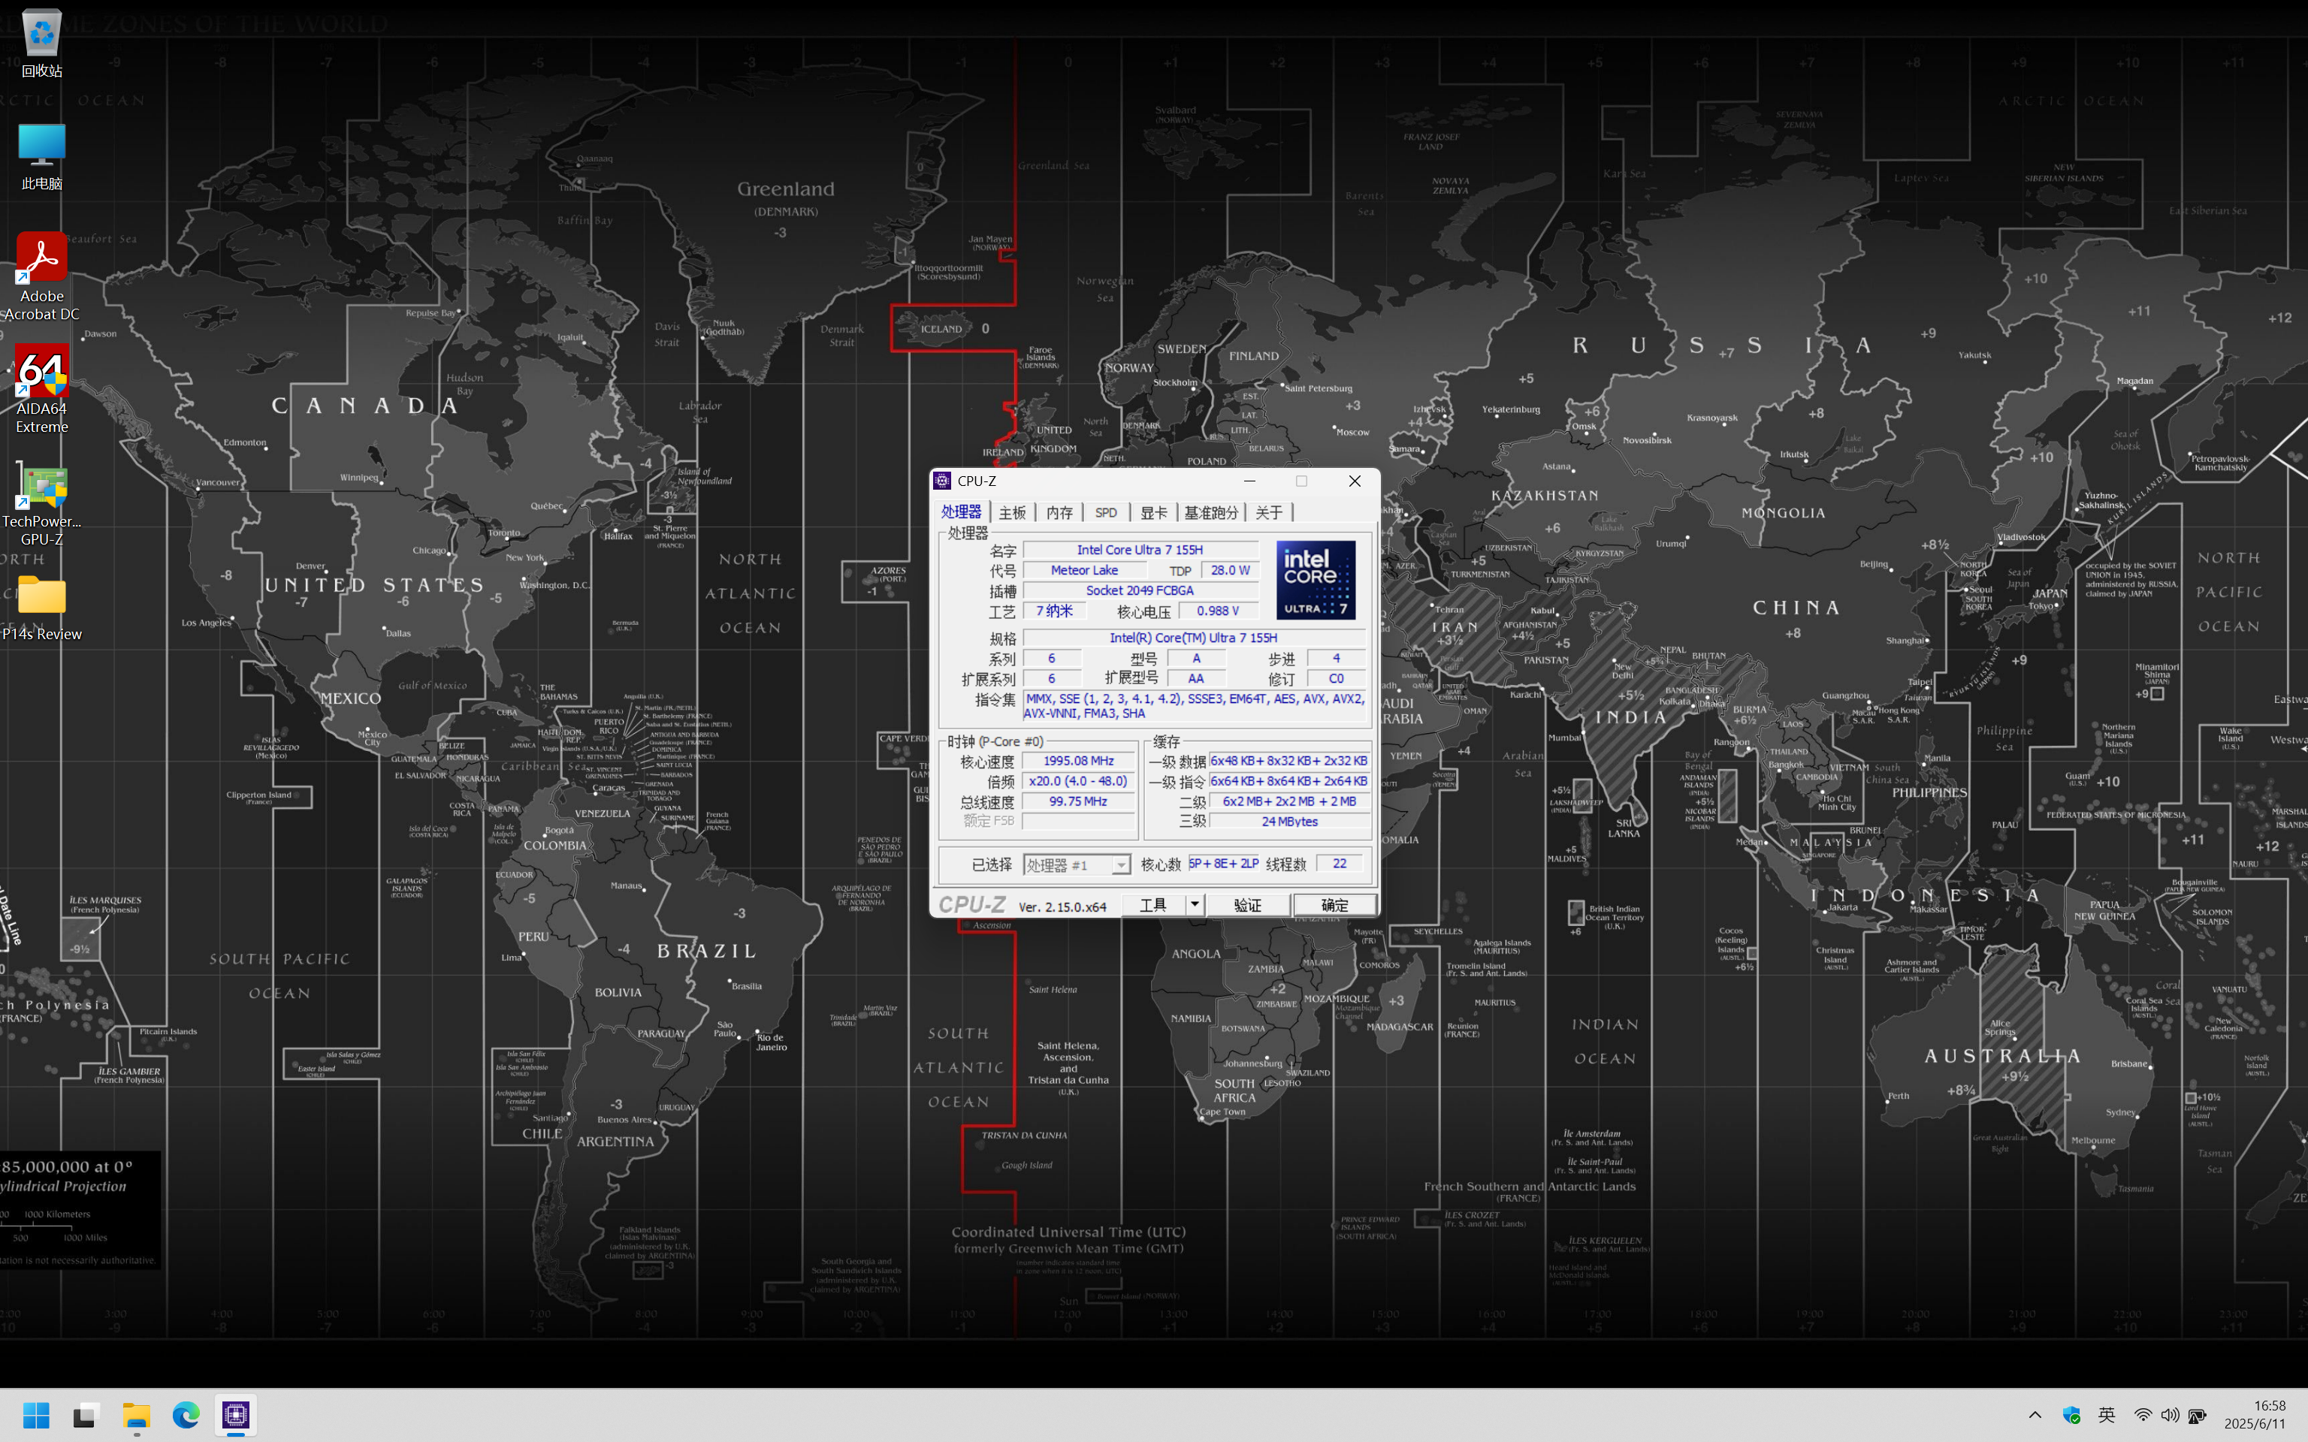
Task: Switch to the 处理器 (CPU) tab
Action: pyautogui.click(x=962, y=512)
